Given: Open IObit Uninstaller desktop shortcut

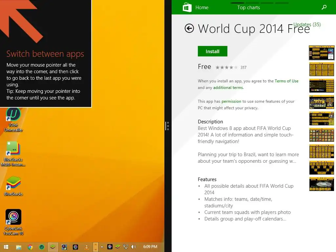Looking at the screenshot, I should [x=13, y=119].
